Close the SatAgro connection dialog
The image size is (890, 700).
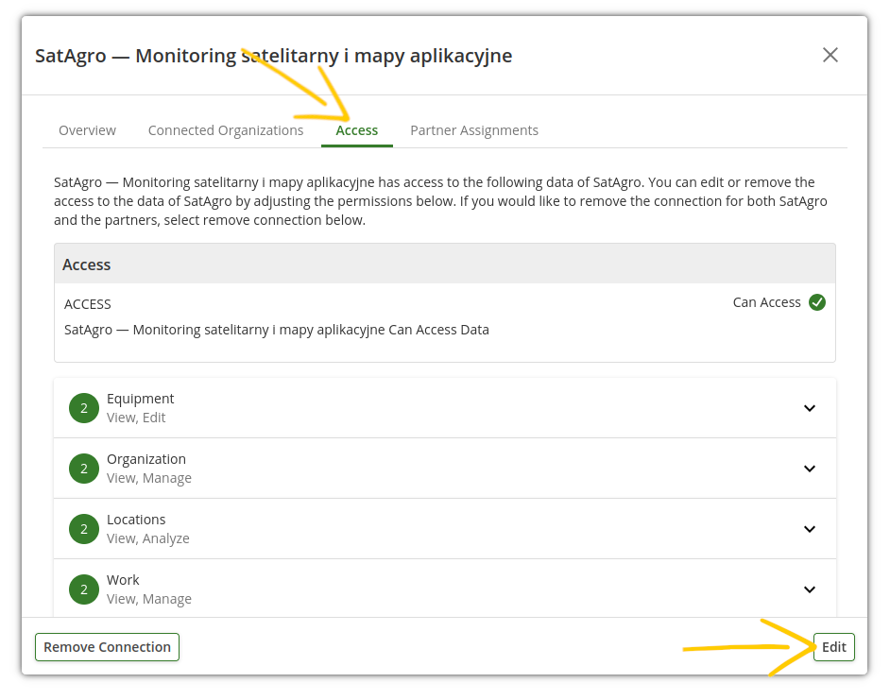point(830,55)
